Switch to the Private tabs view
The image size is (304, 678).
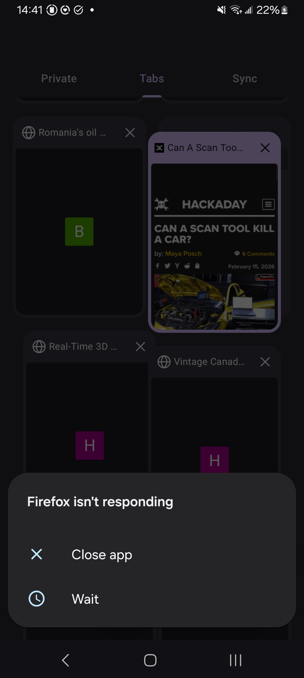[59, 79]
